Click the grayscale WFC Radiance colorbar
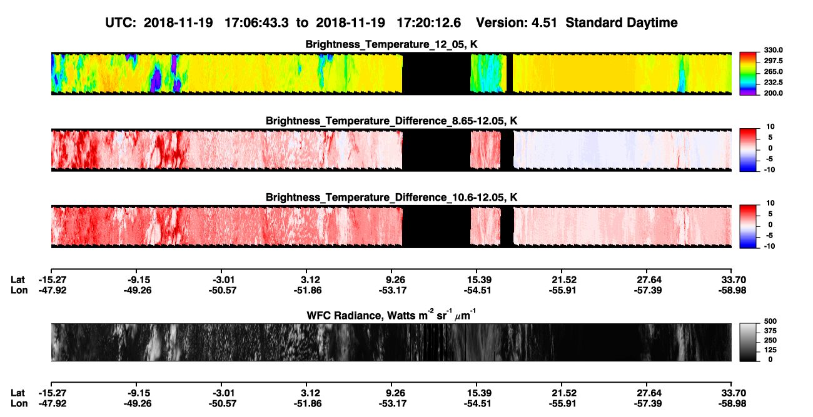This screenshot has width=813, height=417. click(x=748, y=342)
